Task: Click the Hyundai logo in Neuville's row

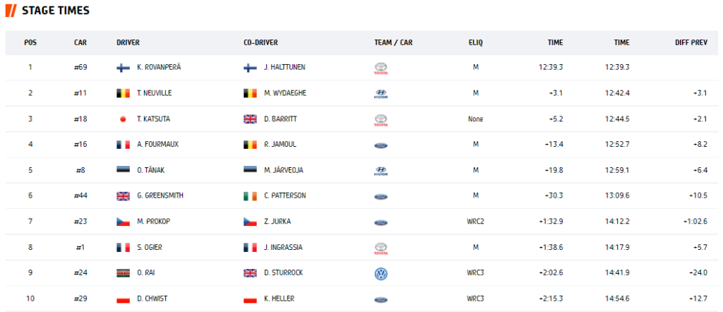Action: 381,94
